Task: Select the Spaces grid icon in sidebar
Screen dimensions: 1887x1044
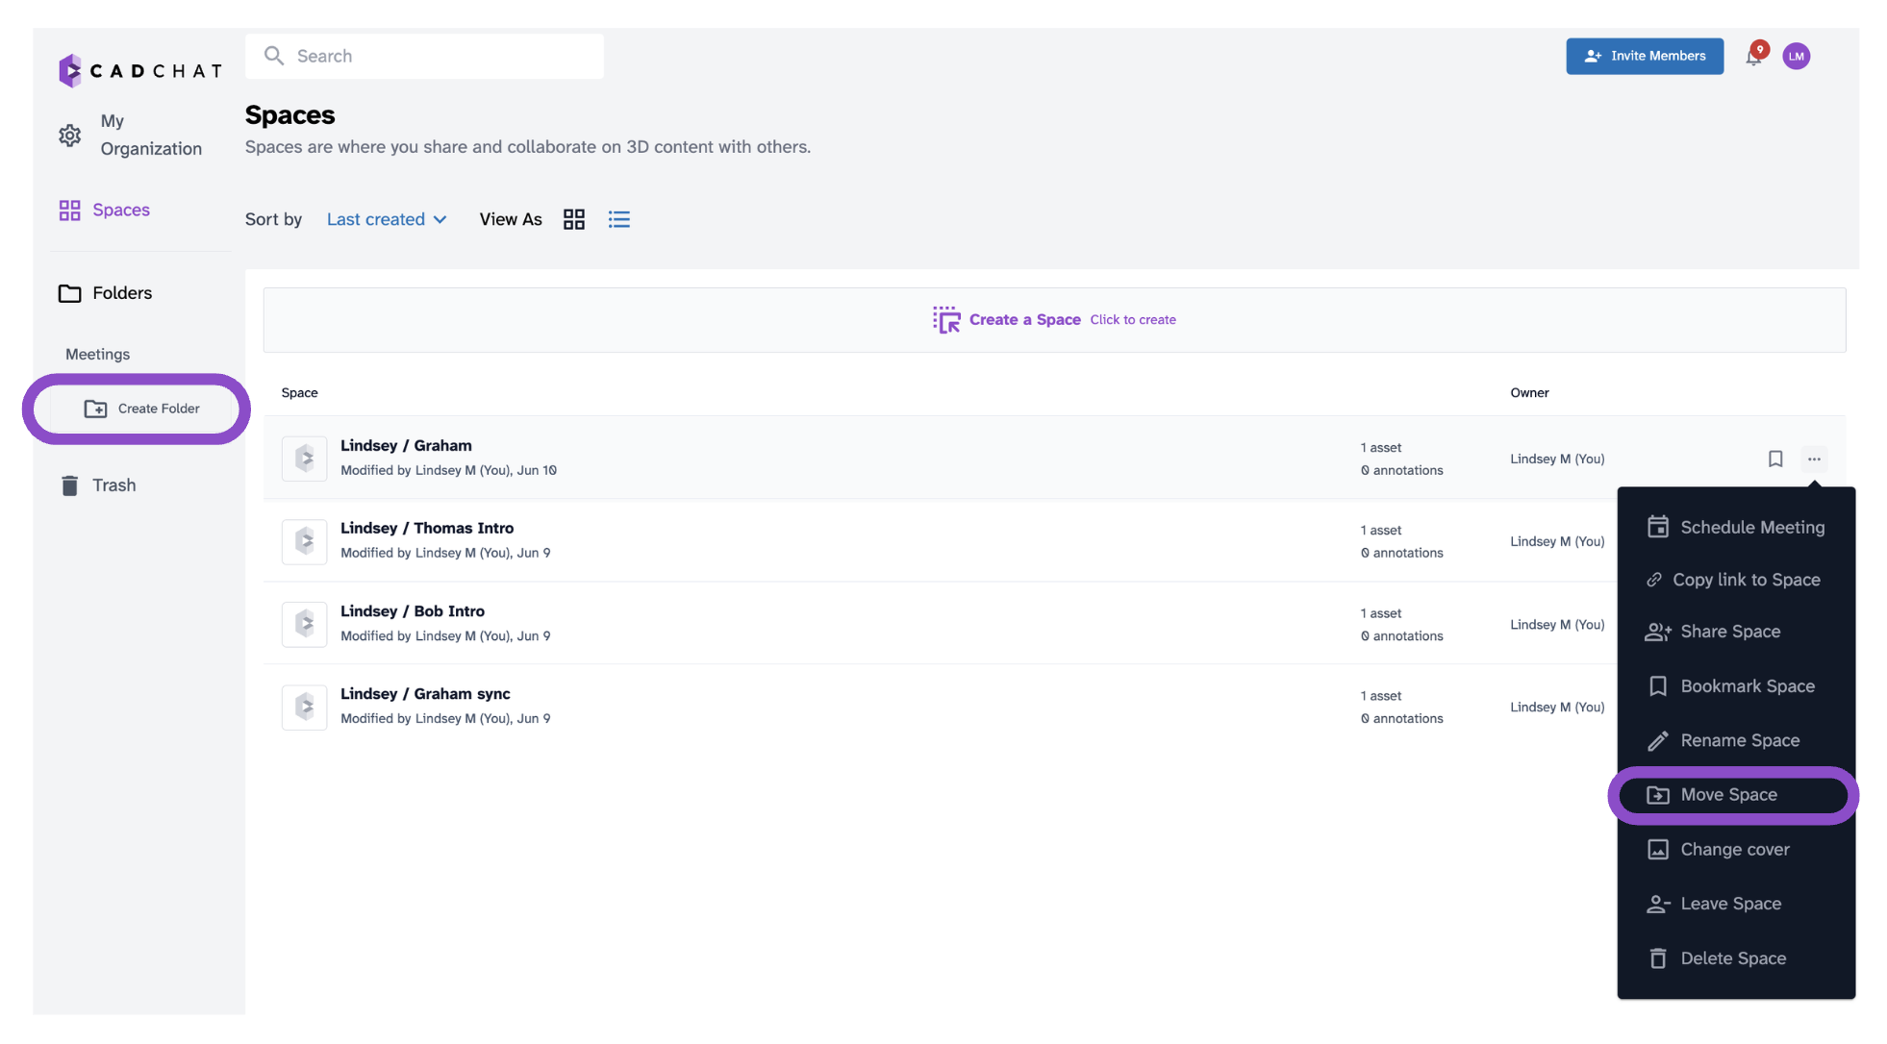Action: 69,211
